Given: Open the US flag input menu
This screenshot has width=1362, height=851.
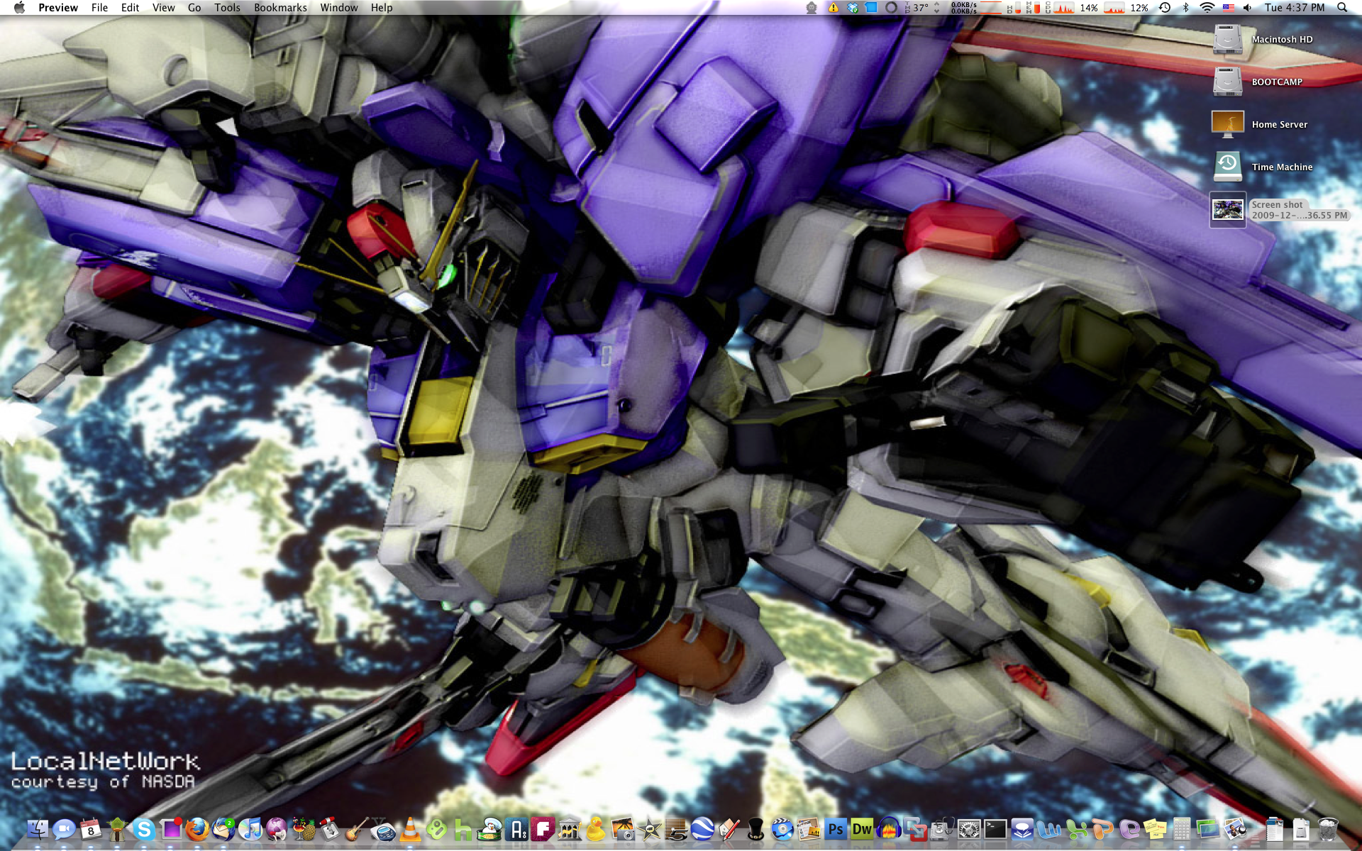Looking at the screenshot, I should tap(1228, 8).
